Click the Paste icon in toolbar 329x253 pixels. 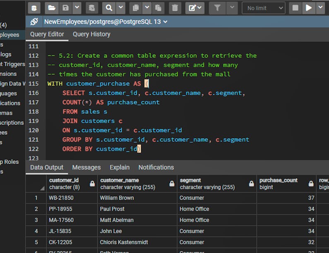[158, 8]
